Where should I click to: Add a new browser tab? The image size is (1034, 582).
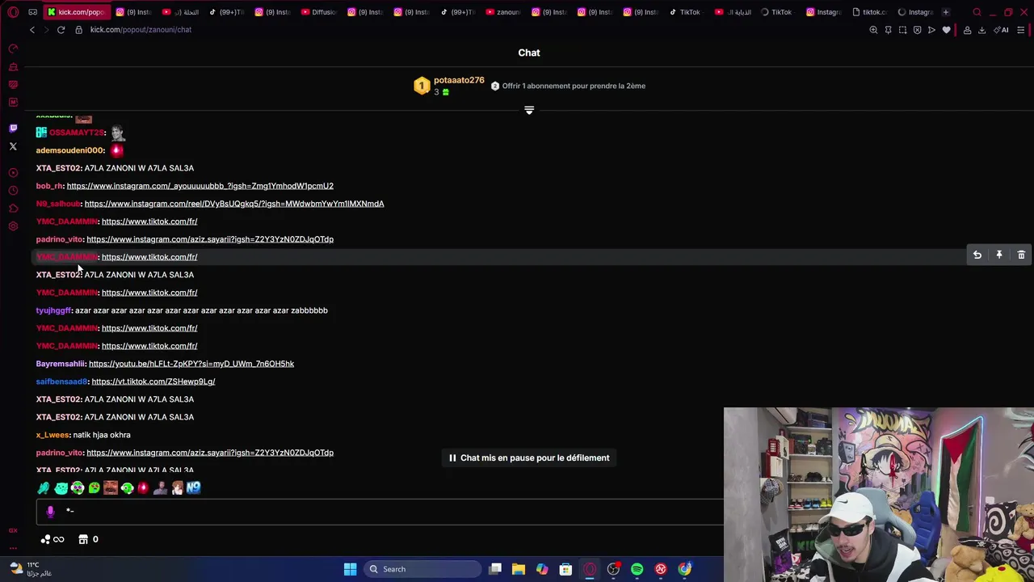[946, 12]
